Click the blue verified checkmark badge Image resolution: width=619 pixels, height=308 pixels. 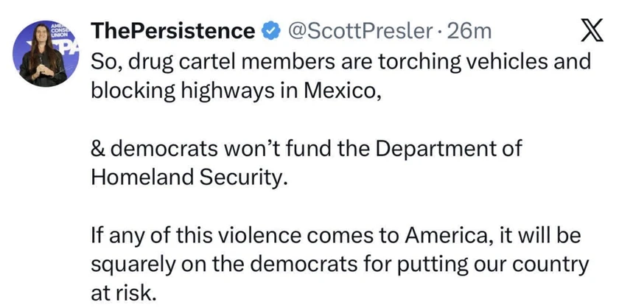click(x=270, y=31)
